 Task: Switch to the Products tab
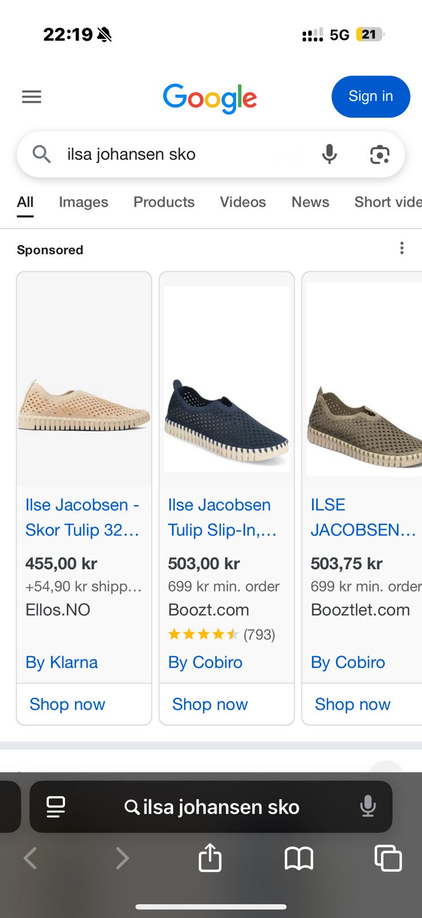click(164, 202)
